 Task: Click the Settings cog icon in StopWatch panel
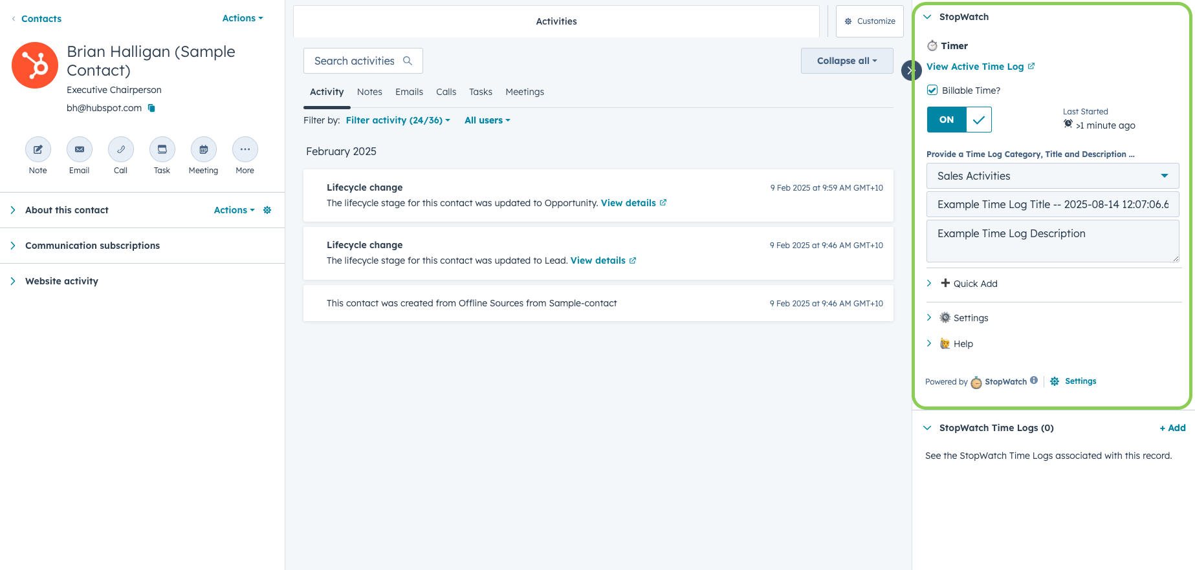point(945,317)
